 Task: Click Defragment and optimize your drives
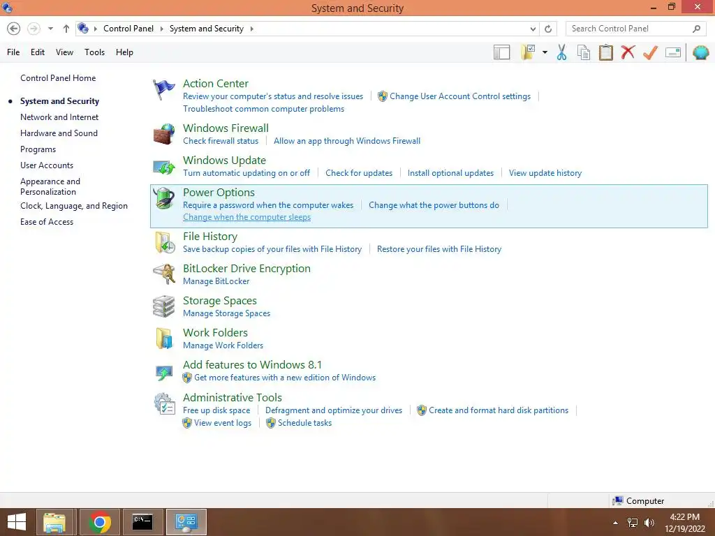[x=334, y=410]
